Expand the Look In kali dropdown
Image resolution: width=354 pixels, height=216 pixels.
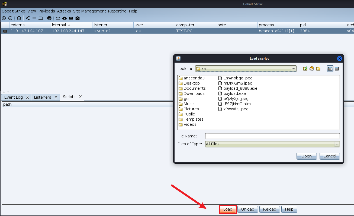point(294,69)
